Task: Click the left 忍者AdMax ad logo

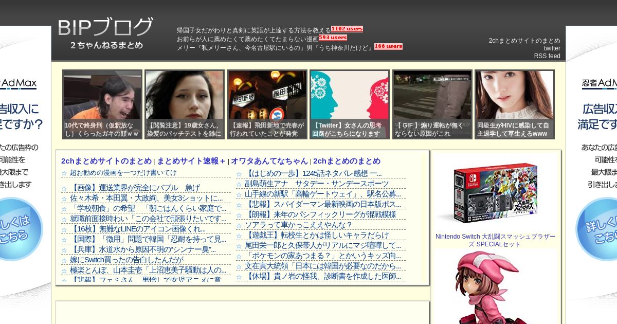Action: (19, 84)
